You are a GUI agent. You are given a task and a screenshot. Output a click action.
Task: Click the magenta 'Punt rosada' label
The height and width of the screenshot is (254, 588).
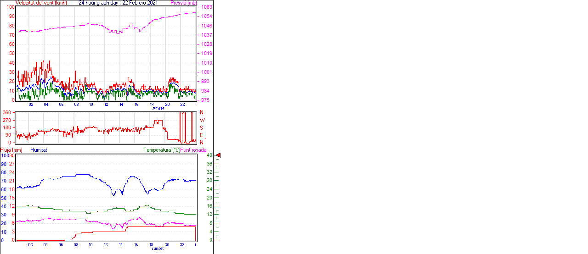coord(193,150)
